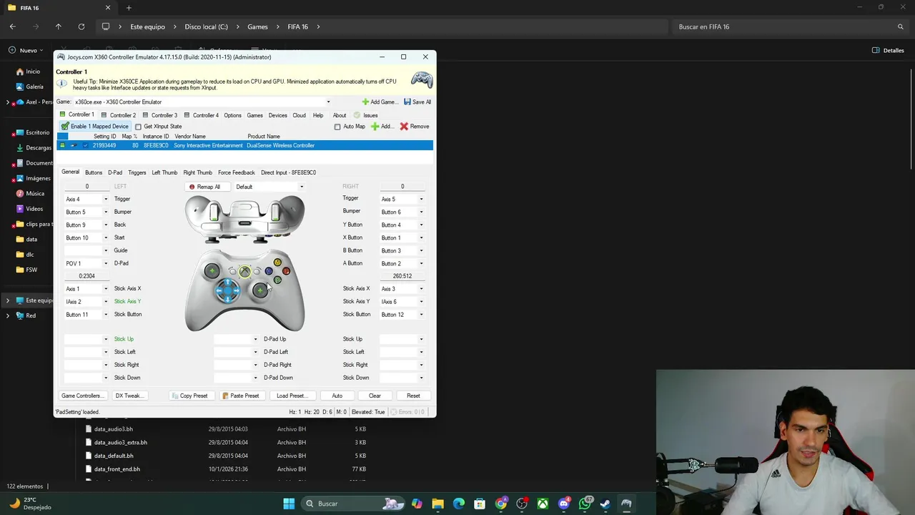This screenshot has width=915, height=515.
Task: Open the D-Pad POV 1 dropdown
Action: (x=106, y=264)
